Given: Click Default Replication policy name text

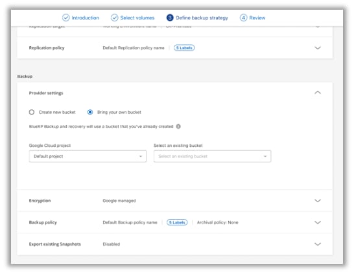Looking at the screenshot, I should 134,47.
